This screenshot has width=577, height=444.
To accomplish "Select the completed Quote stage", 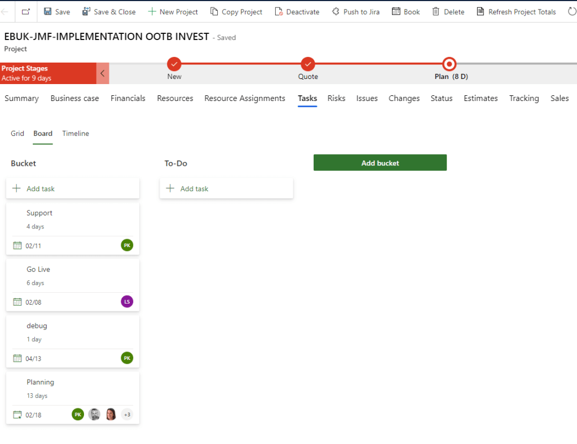I will click(307, 64).
